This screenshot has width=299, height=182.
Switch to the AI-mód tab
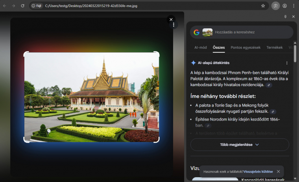[x=201, y=48]
